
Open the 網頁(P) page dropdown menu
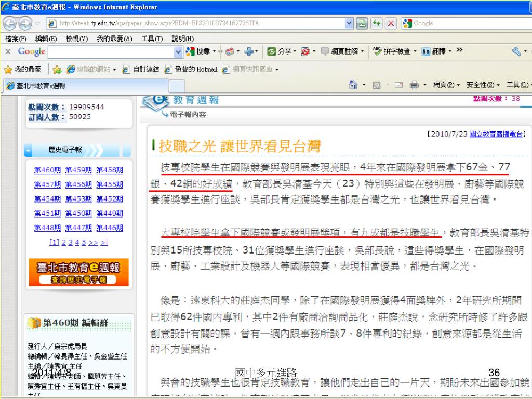pyautogui.click(x=446, y=85)
